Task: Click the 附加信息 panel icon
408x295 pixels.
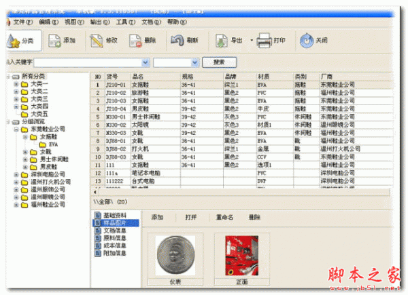Action: click(x=98, y=253)
